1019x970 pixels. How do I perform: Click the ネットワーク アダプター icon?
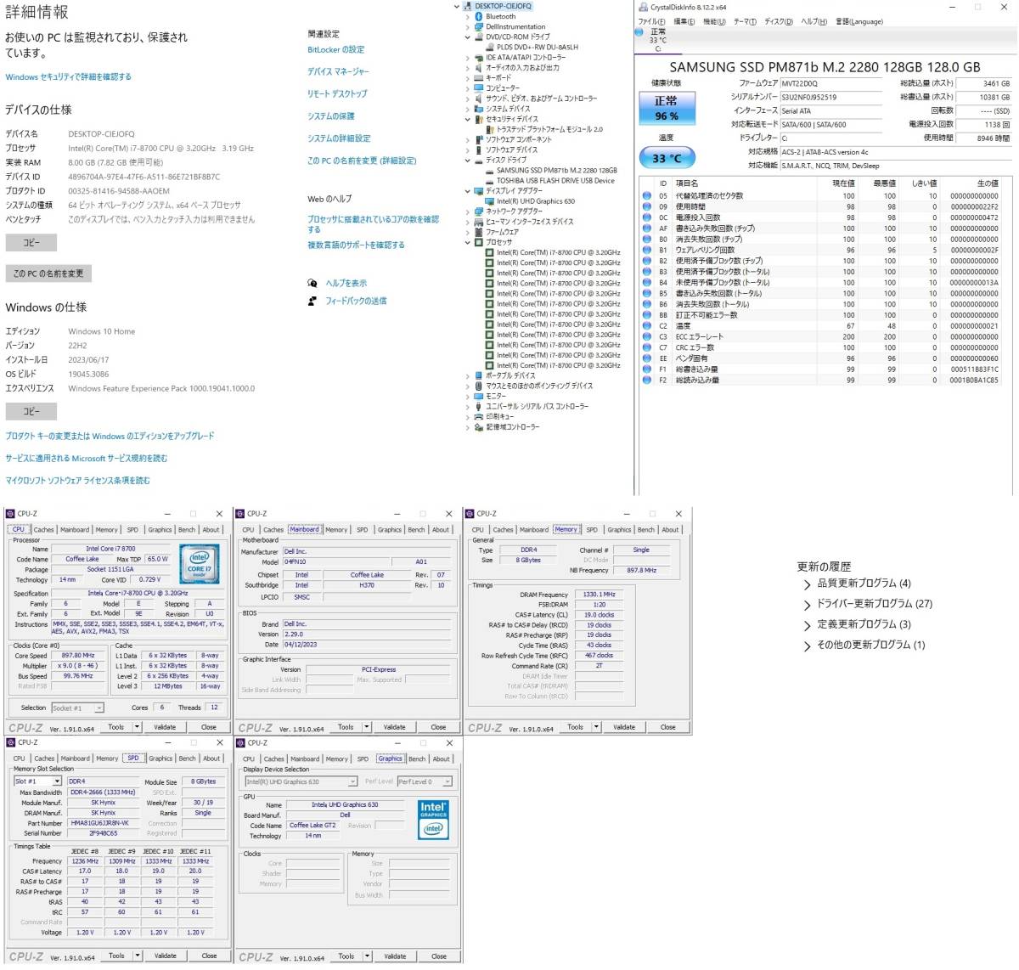click(479, 211)
